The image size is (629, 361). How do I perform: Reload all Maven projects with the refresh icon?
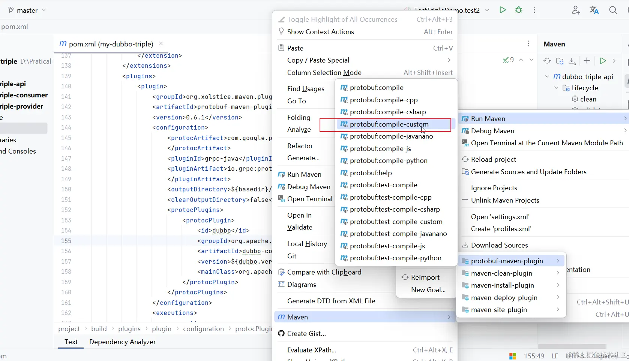(x=547, y=61)
